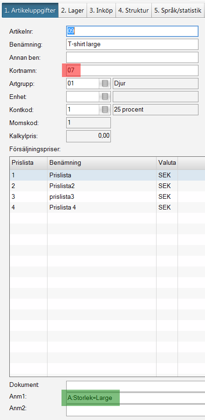
Task: Open the Enhet lookup list icon
Action: click(x=105, y=97)
